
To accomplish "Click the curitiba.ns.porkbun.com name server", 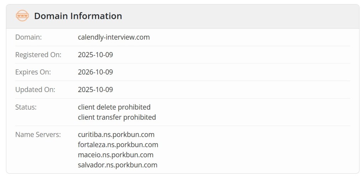I will 116,135.
